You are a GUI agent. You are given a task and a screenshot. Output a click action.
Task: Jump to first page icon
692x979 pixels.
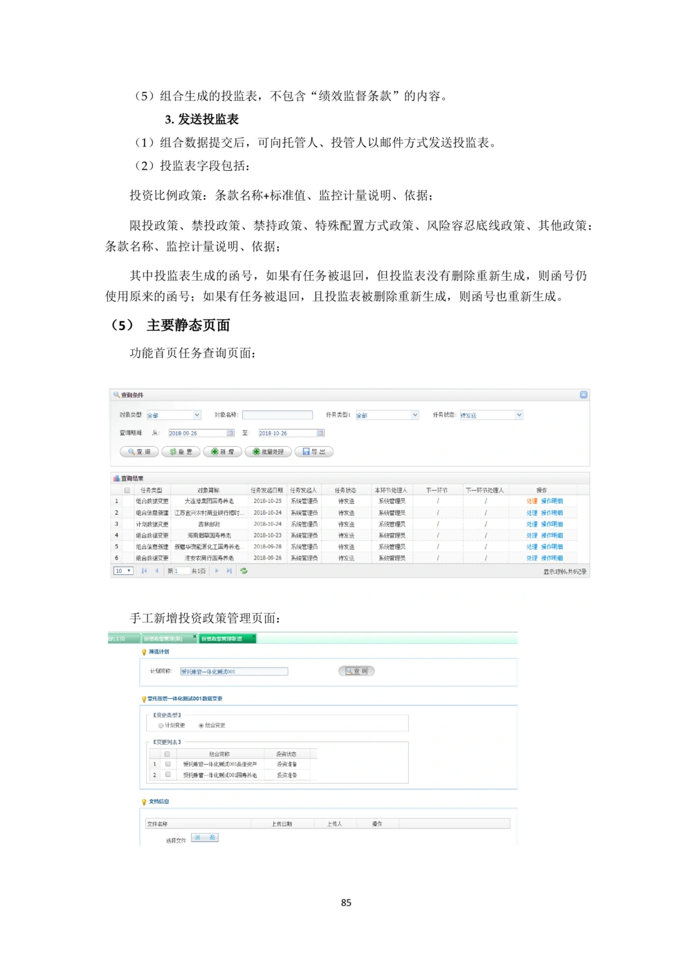144,571
